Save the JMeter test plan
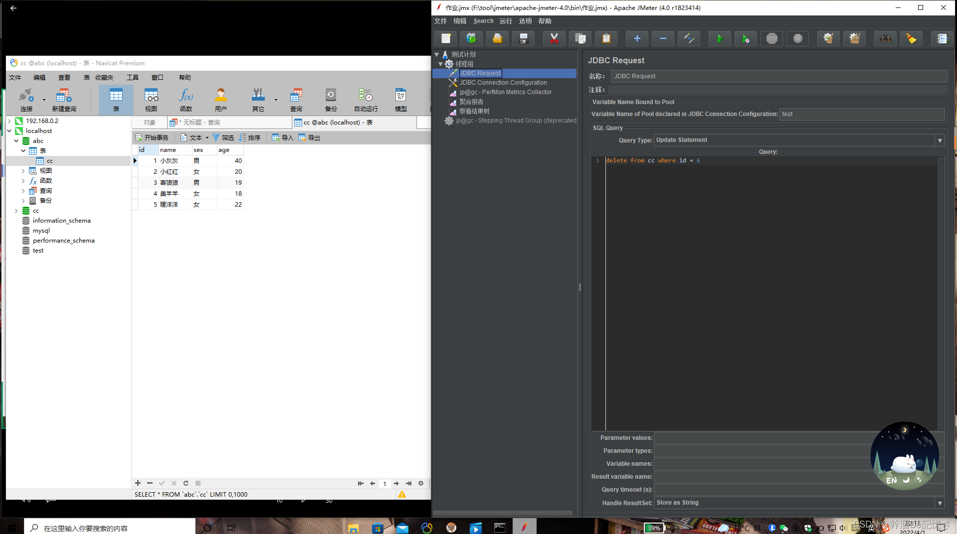 pyautogui.click(x=523, y=38)
